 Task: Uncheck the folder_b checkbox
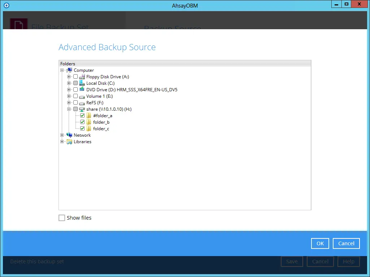82,122
